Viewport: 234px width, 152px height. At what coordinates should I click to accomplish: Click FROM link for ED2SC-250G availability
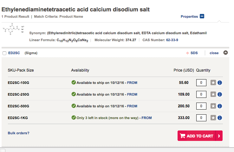tap(132, 94)
